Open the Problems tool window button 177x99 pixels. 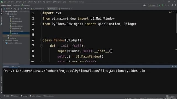15,96
